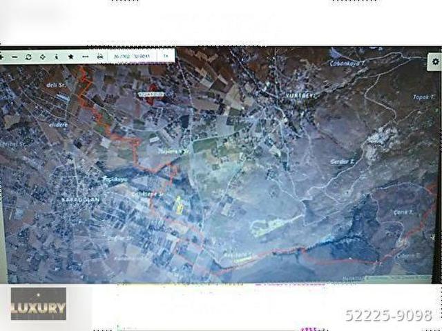Image resolution: width=442 pixels, height=331 pixels.
Task: Refresh the map using circular arrows icon
Action: [28, 57]
